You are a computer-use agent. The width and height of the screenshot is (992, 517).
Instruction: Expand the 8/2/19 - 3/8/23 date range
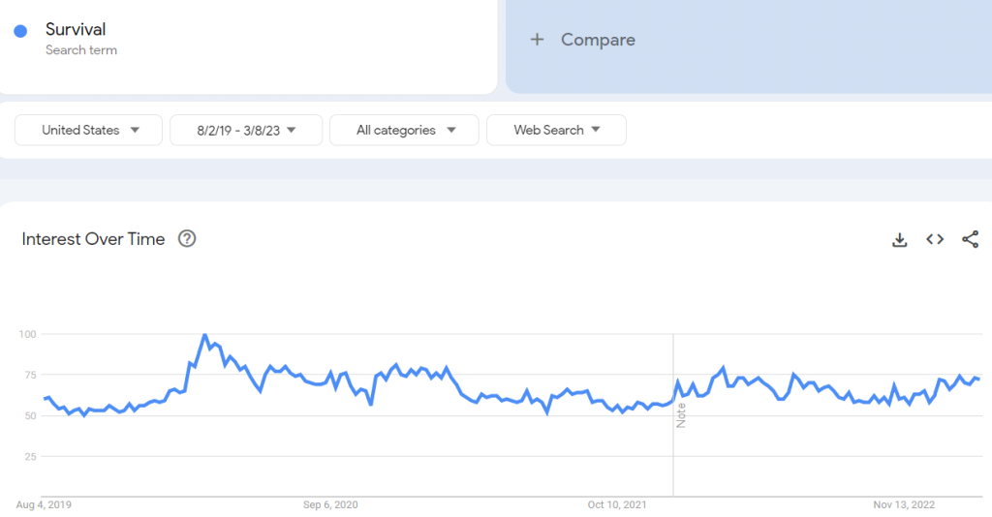(x=246, y=130)
